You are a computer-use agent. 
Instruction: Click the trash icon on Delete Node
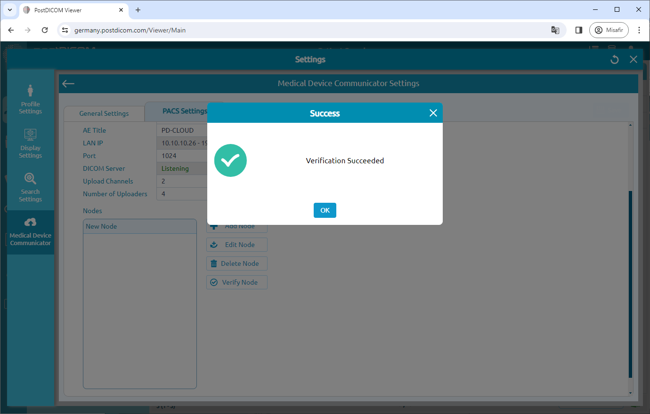214,263
